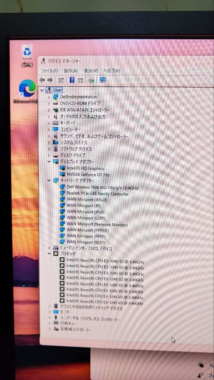This screenshot has height=380, width=214.
Task: Expand the モニター node
Action: 50,312
